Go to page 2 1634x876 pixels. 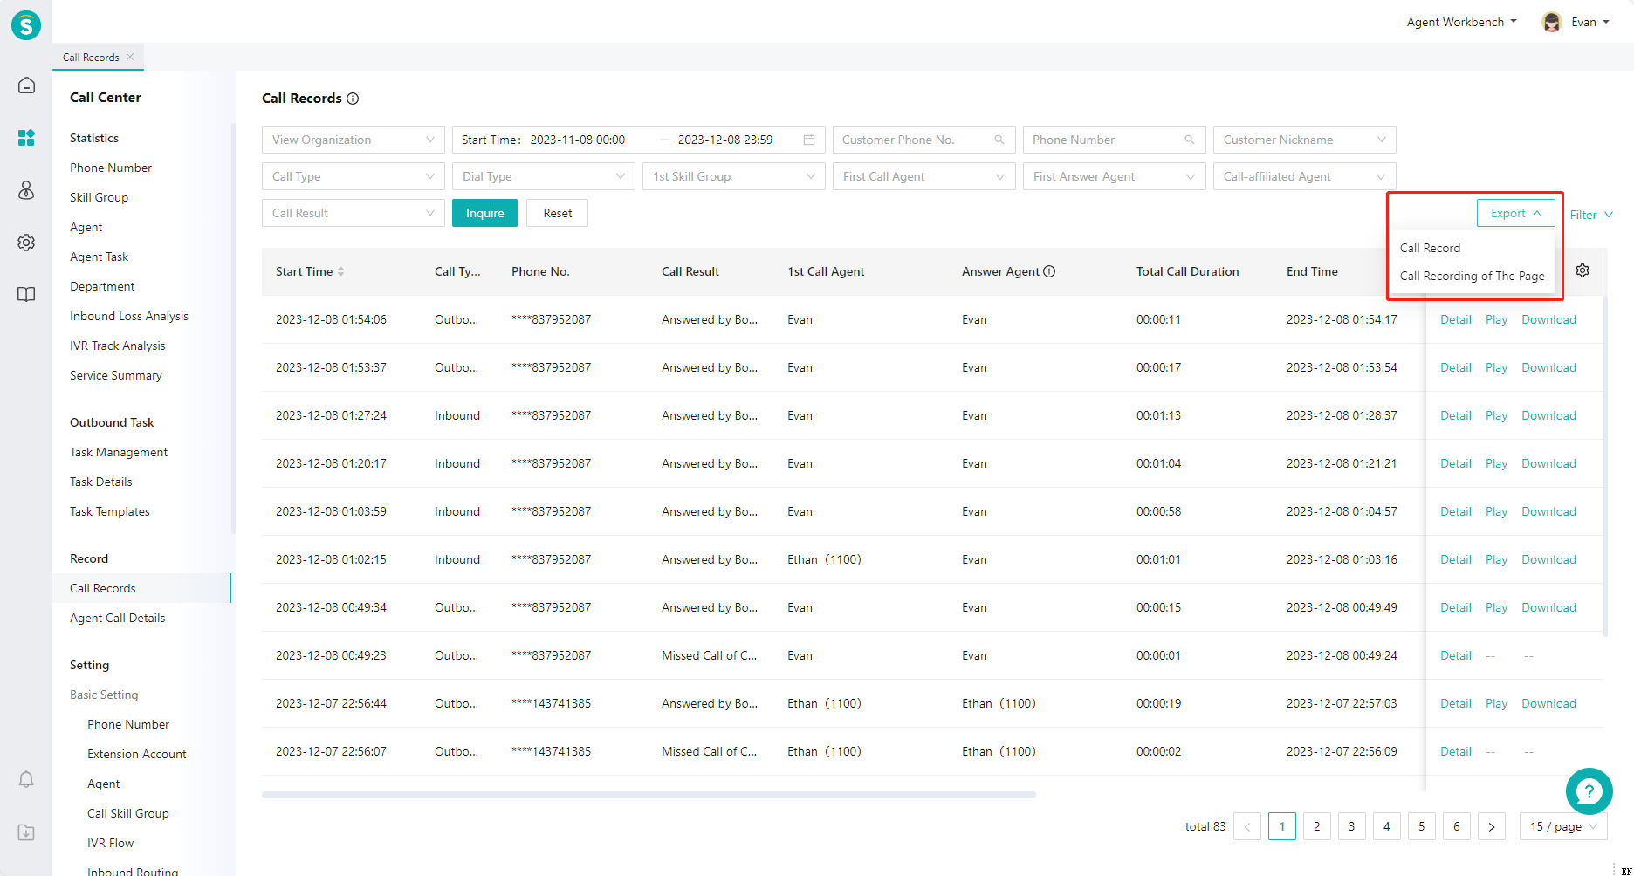tap(1317, 826)
